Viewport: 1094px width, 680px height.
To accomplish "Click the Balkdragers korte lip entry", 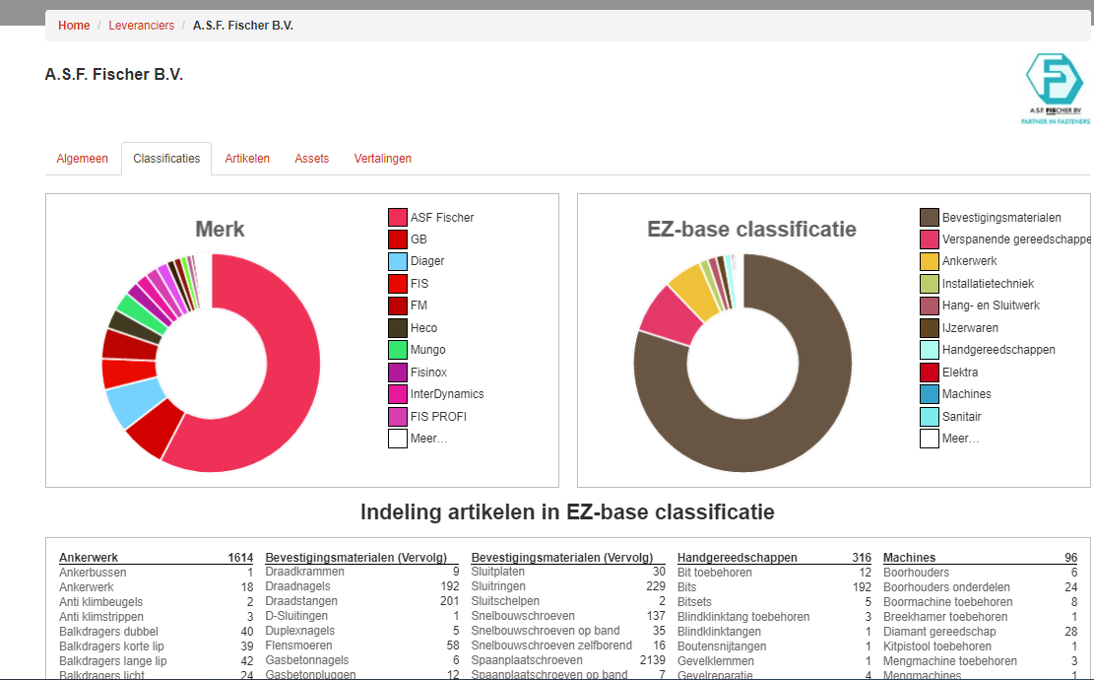I will (x=157, y=646).
